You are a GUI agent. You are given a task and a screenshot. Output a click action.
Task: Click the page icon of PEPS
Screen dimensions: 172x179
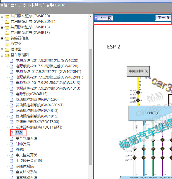(x=11, y=150)
